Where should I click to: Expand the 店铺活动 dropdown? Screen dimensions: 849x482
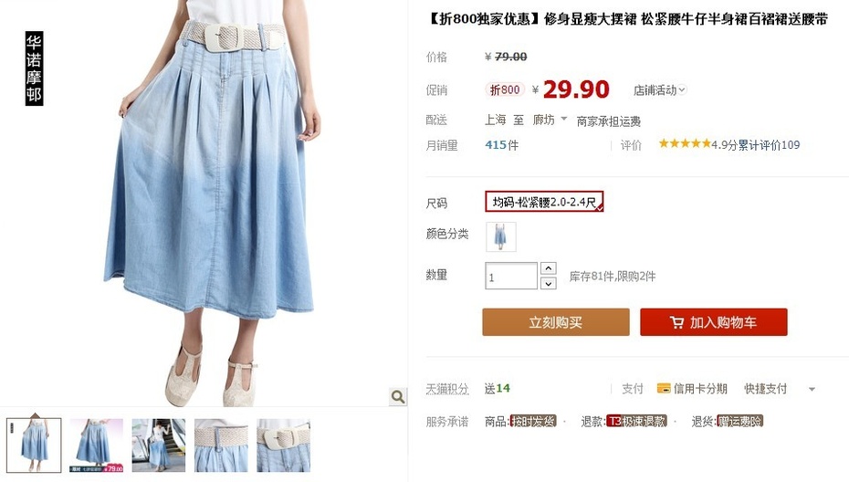pos(659,89)
